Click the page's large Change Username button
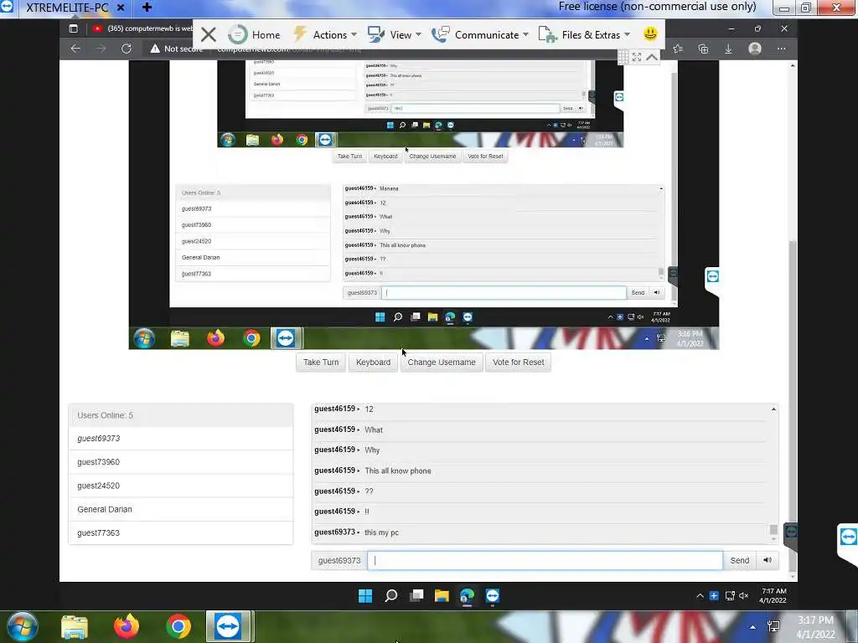The height and width of the screenshot is (643, 858). pos(442,362)
